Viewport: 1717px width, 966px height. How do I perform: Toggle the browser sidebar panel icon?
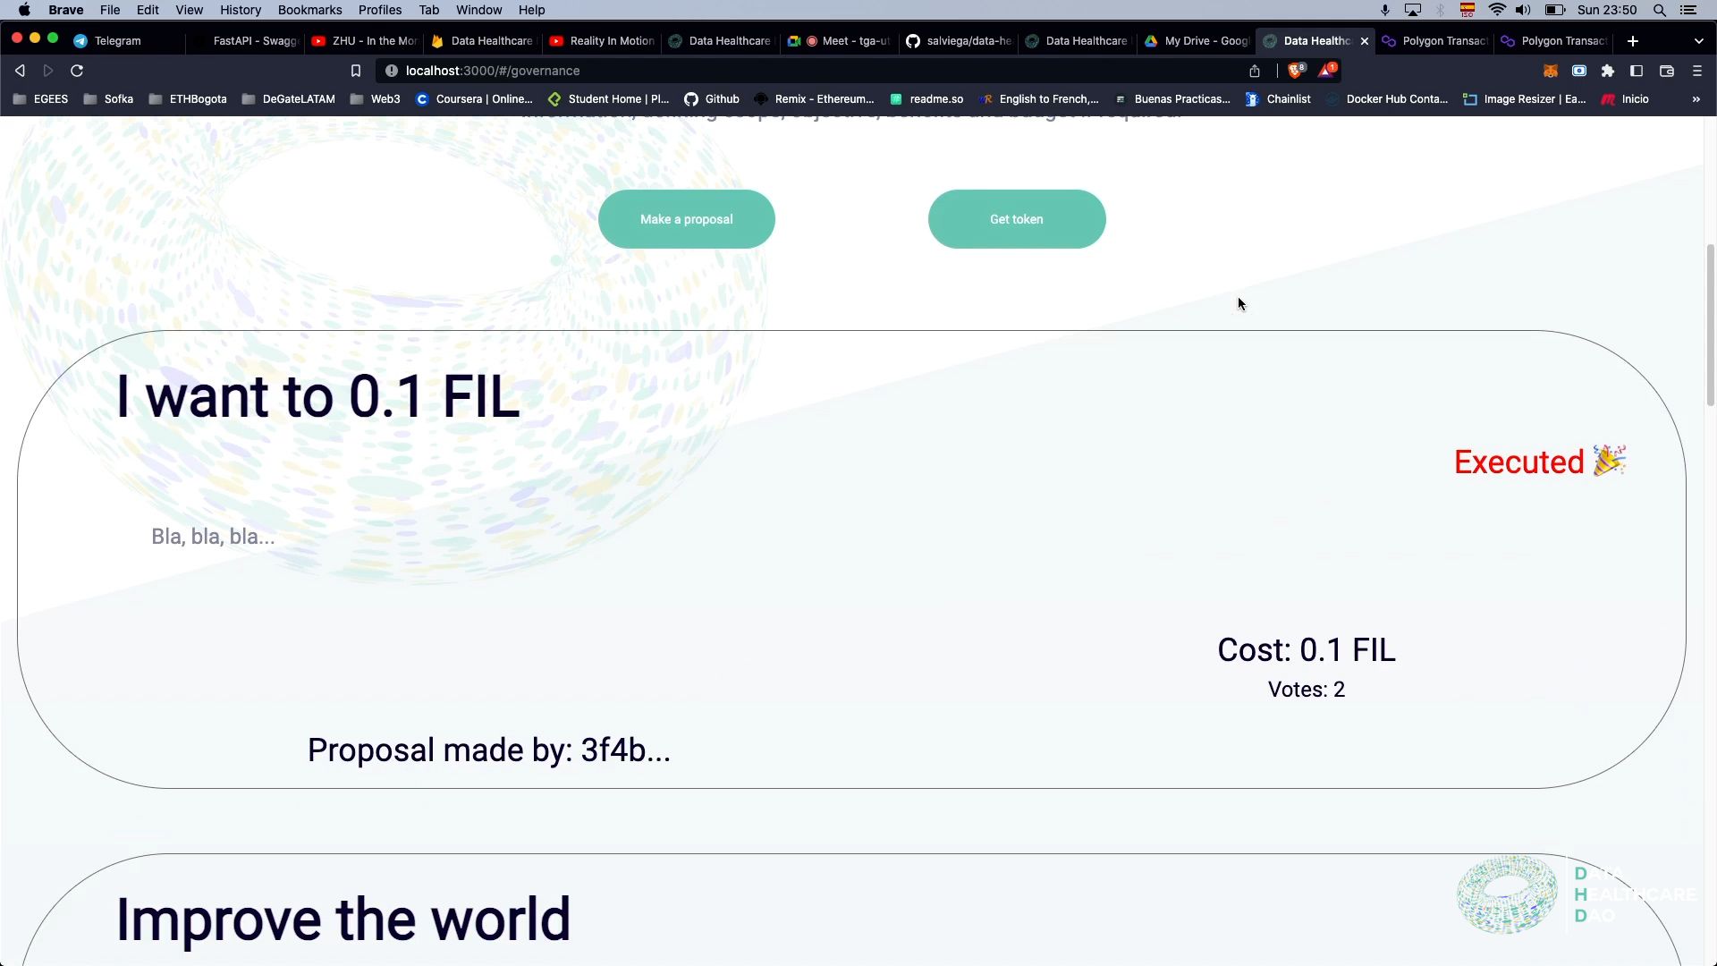pyautogui.click(x=1637, y=71)
